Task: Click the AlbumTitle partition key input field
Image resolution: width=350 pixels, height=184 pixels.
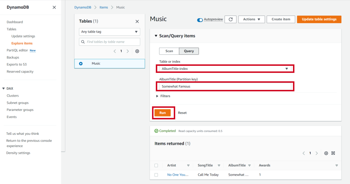Action: coord(225,87)
